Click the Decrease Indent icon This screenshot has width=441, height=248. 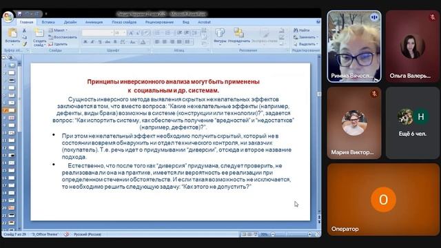click(179, 33)
